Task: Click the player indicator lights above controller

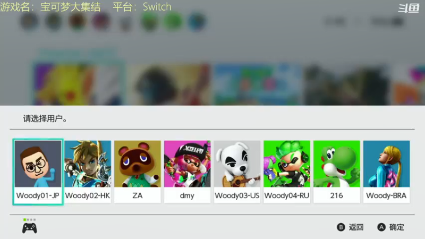Action: pos(30,219)
